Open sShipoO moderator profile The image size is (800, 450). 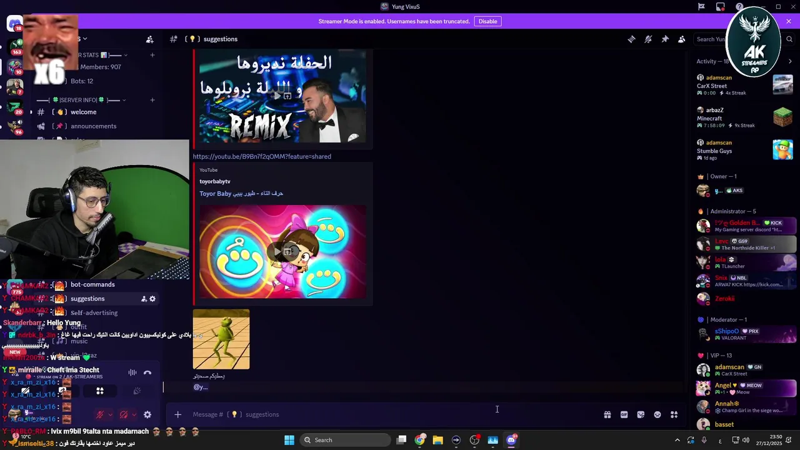point(746,334)
